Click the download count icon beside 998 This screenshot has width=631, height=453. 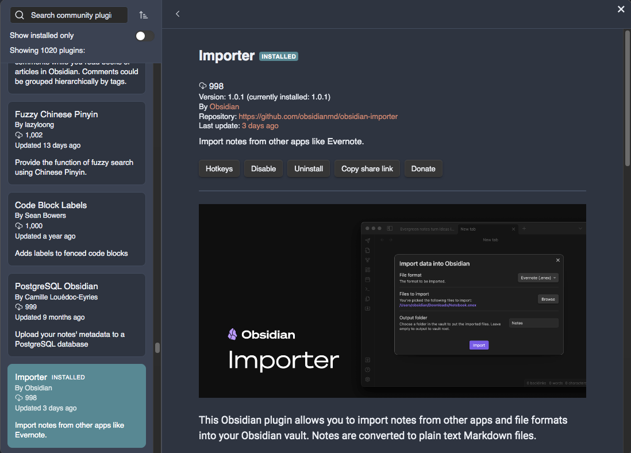pos(202,86)
